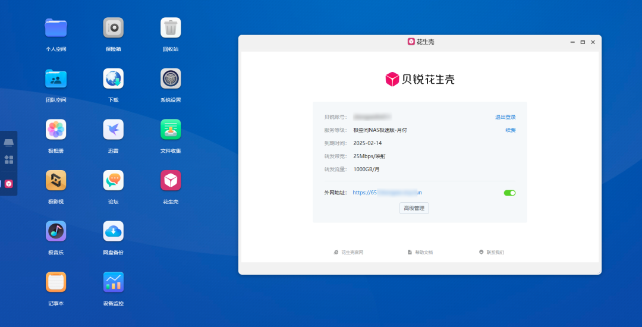
Task: Click the 退出登录 logout link
Action: (505, 117)
